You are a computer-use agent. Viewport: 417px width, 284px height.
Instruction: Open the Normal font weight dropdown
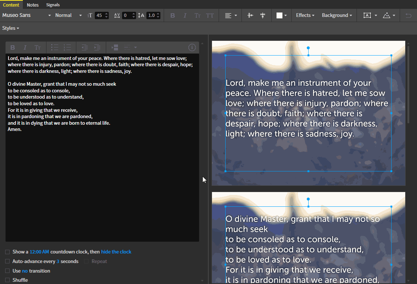68,15
